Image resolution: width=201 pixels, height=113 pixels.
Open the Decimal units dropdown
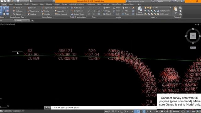pyautogui.click(x=177, y=111)
